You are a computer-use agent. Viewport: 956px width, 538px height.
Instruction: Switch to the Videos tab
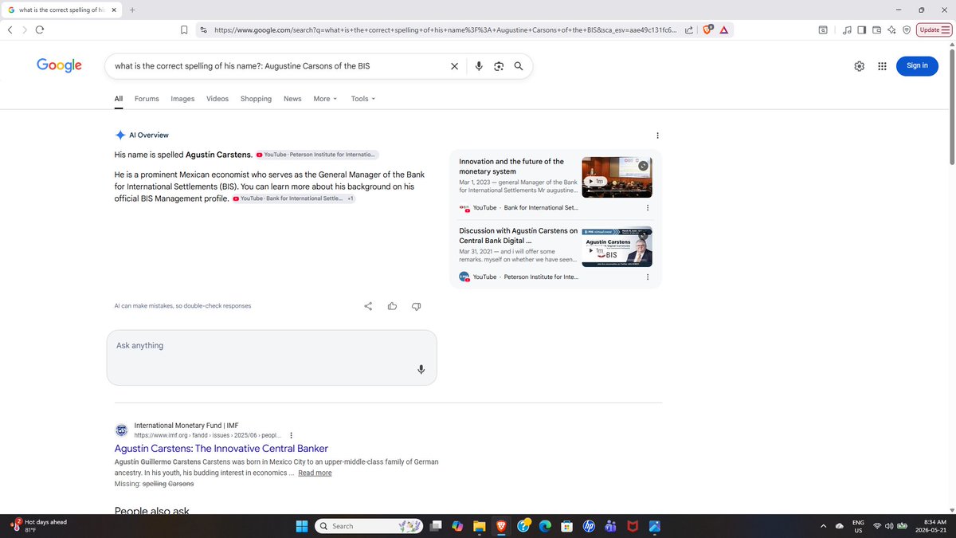(217, 99)
